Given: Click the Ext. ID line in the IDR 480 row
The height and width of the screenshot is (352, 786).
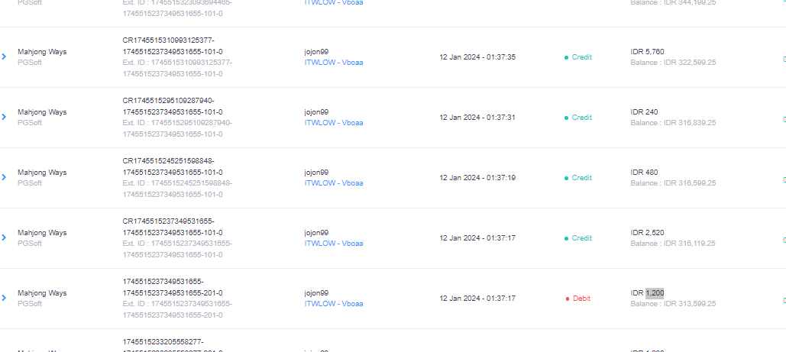Looking at the screenshot, I should (177, 183).
